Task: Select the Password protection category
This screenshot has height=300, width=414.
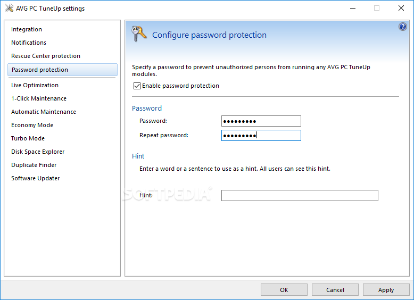Action: tap(62, 70)
